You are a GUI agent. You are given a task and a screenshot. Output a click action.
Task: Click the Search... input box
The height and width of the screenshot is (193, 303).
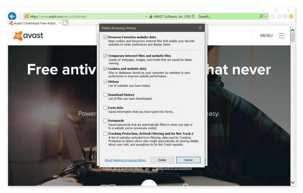[x=228, y=17]
